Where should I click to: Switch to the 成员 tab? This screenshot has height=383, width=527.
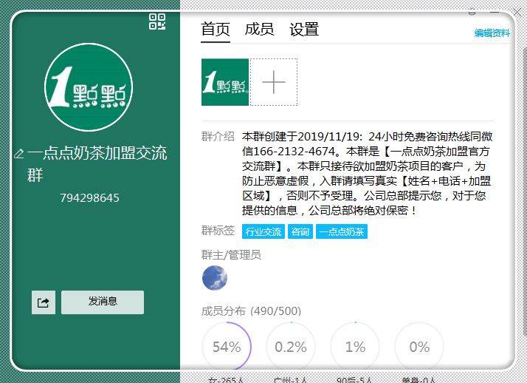[260, 30]
